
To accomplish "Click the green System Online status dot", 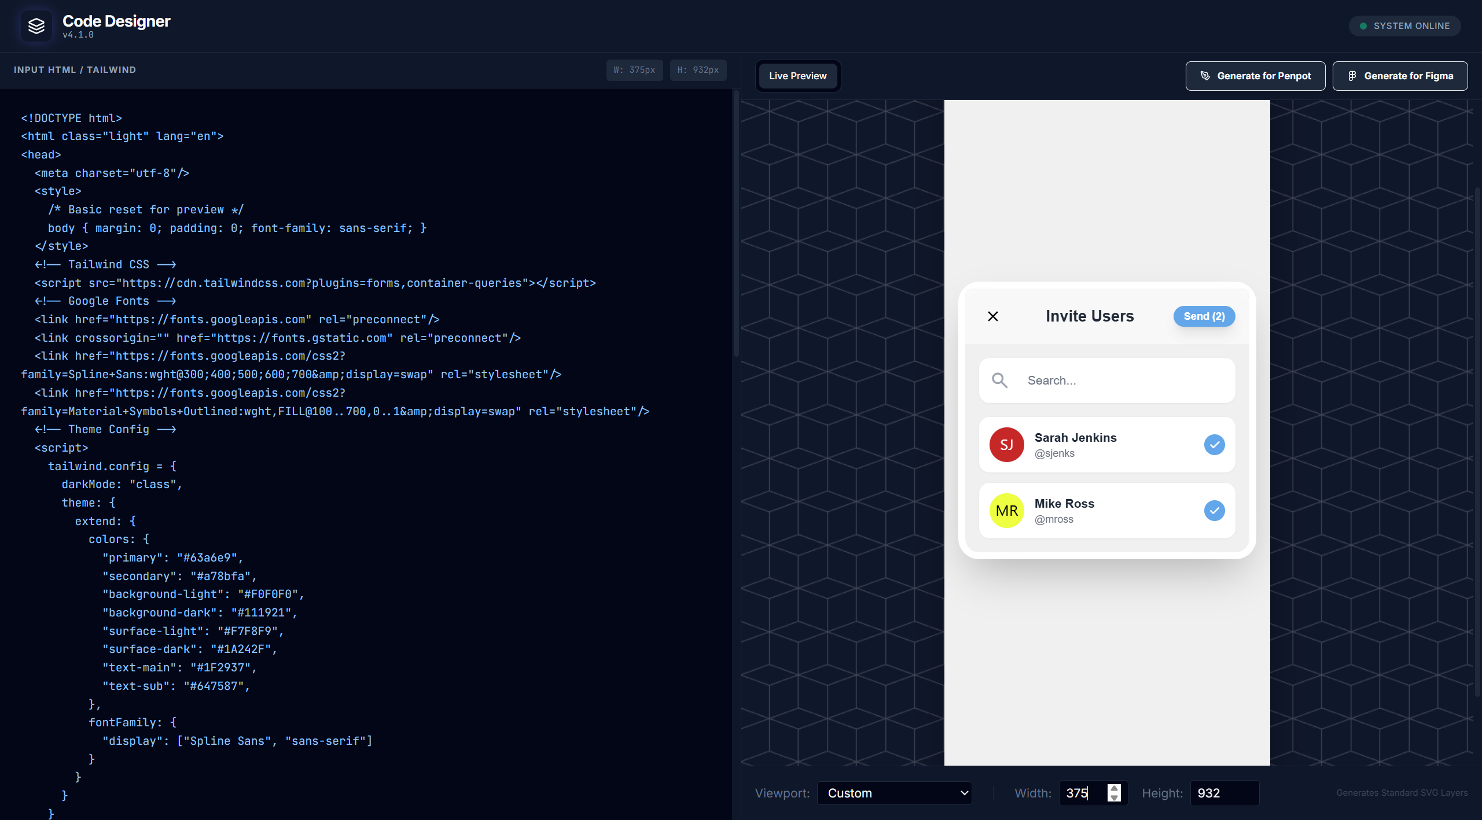I will point(1363,26).
